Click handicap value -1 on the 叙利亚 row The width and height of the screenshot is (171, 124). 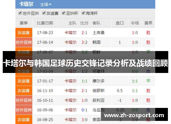tap(120, 100)
